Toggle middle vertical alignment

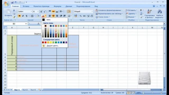coord(53,11)
